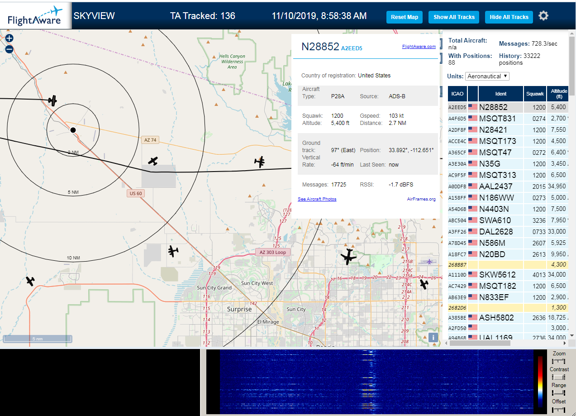
Task: Select aircraft icon near exit 24 marker
Action: click(424, 284)
